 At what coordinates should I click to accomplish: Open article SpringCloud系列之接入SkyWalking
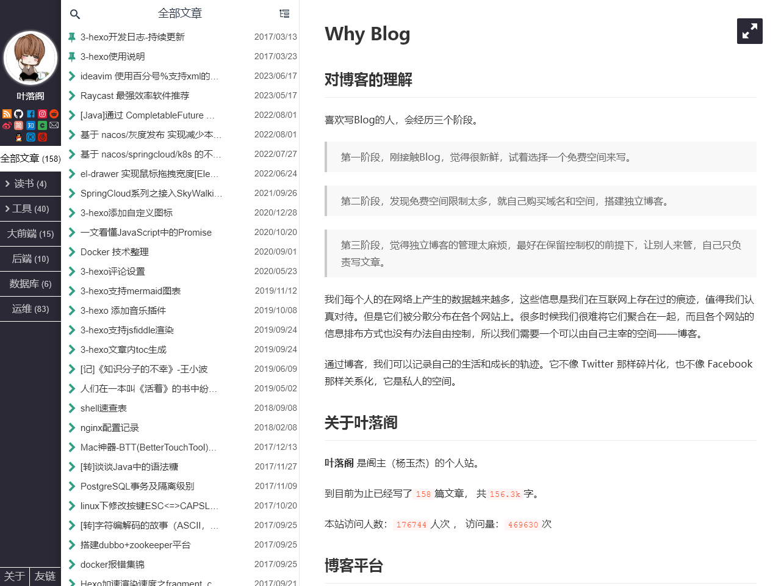point(151,194)
